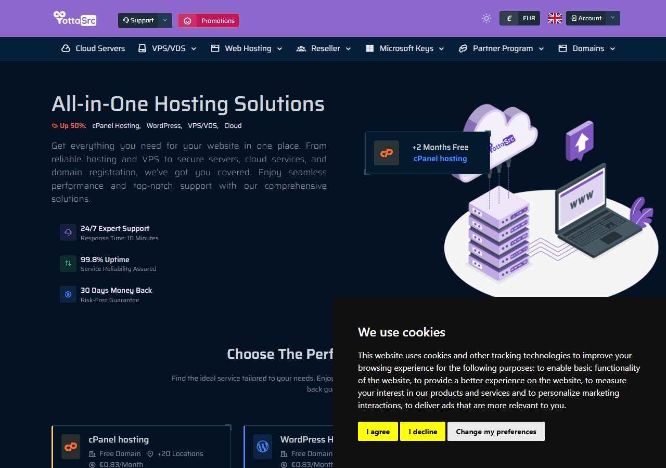Screen dimensions: 666x468
Task: Click the YottaSrc logo
Action: tap(75, 19)
